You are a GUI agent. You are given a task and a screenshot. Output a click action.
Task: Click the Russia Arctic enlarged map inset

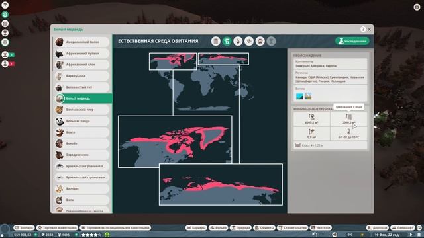coord(221,184)
